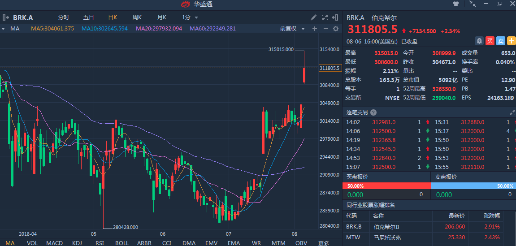Click the 买盘报价 red 50.00% bar
The image size is (516, 246).
coord(387,186)
